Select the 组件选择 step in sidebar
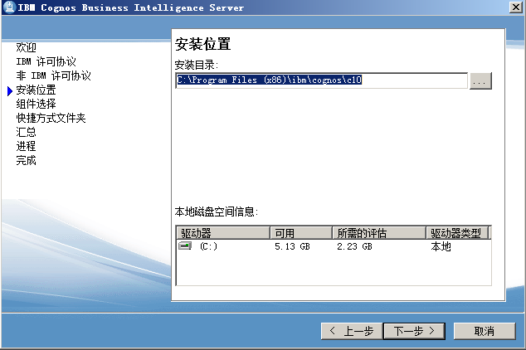The image size is (526, 350). (36, 104)
